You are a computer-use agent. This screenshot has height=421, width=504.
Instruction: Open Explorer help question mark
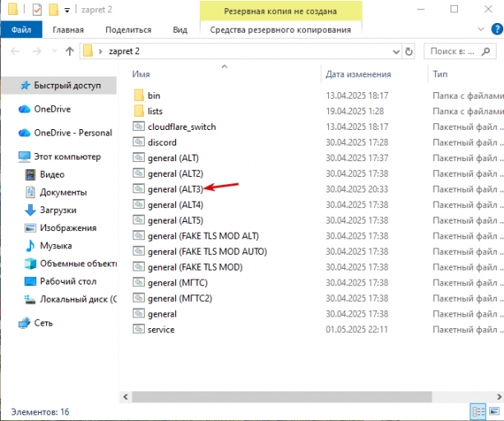[x=497, y=30]
